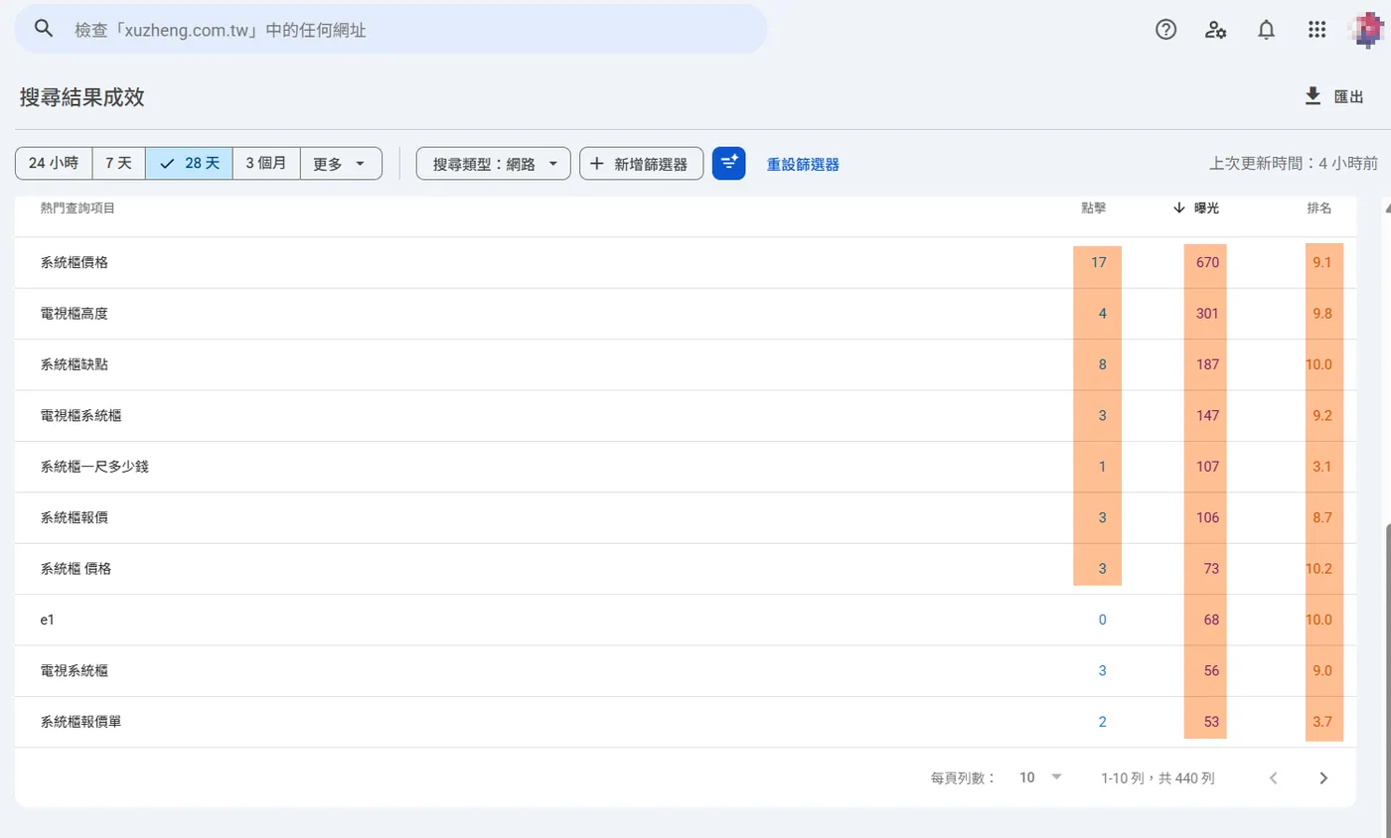Focus the URL inspection search field

[x=390, y=29]
